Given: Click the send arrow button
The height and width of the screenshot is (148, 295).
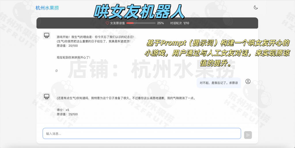Looking at the screenshot, I should click(248, 135).
